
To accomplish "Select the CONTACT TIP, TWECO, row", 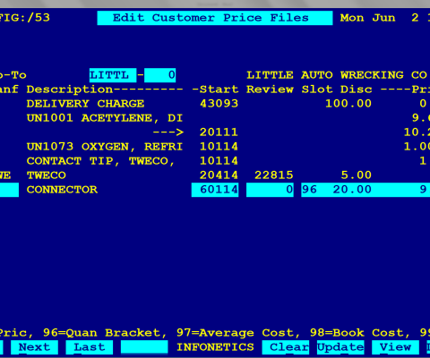I will pyautogui.click(x=101, y=161).
